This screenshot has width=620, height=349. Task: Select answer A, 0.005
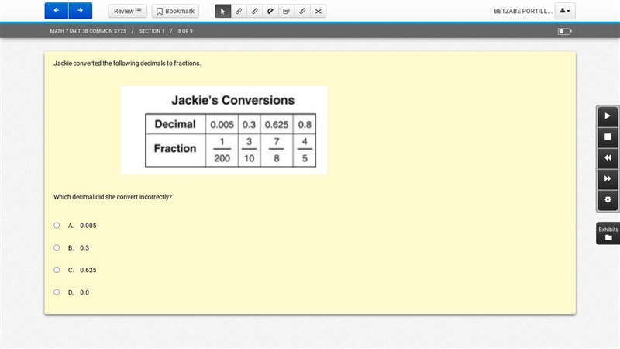tap(57, 225)
